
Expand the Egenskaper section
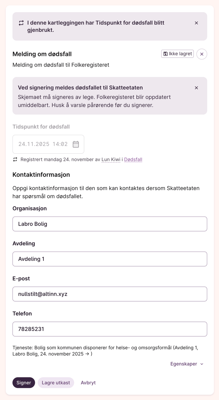point(187,364)
